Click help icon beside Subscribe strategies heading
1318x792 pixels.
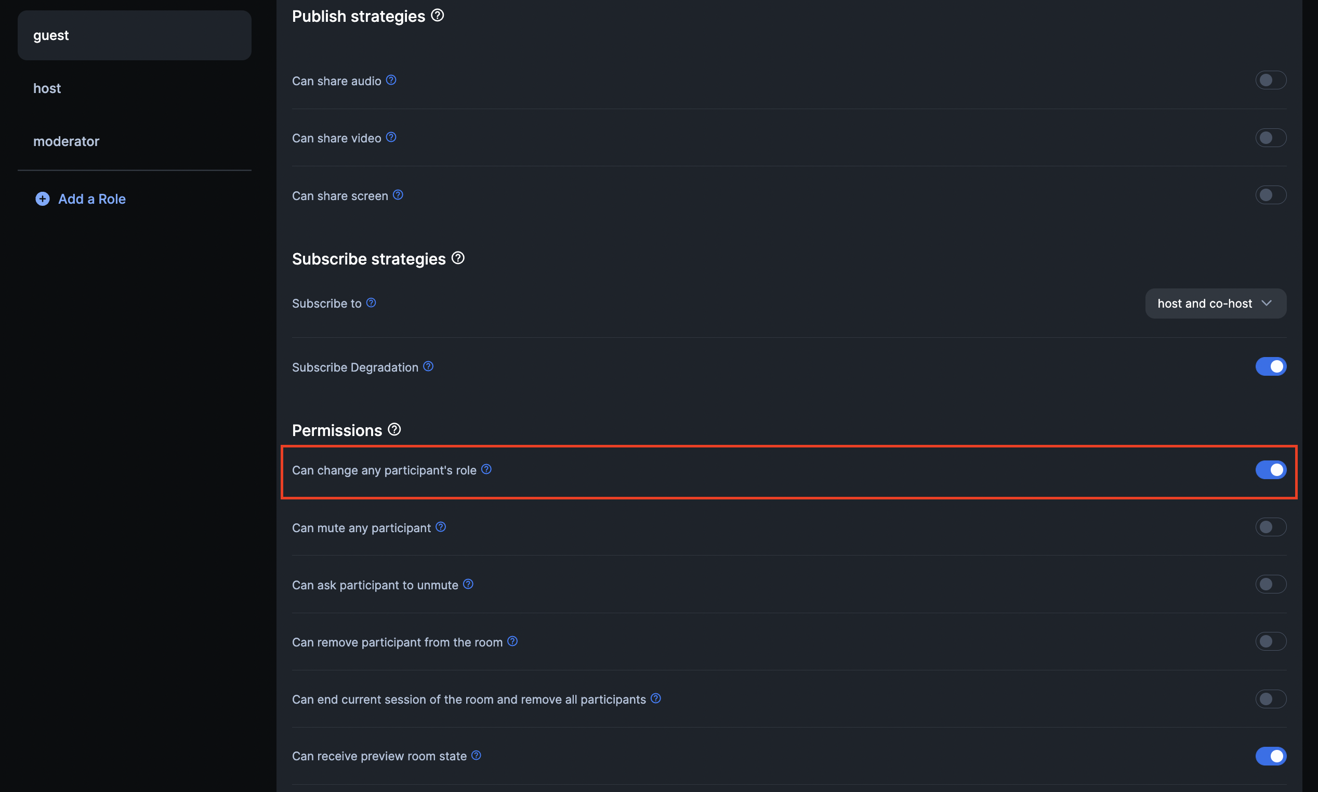tap(458, 258)
